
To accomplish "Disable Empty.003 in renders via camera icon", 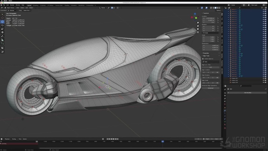I will [265, 82].
